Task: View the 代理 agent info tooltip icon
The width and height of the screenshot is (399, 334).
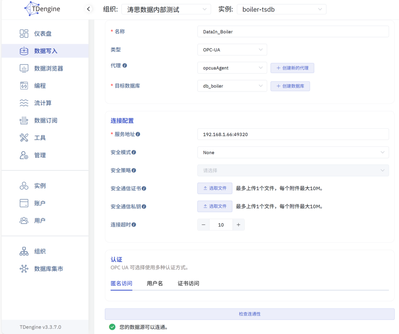Action: pos(125,65)
